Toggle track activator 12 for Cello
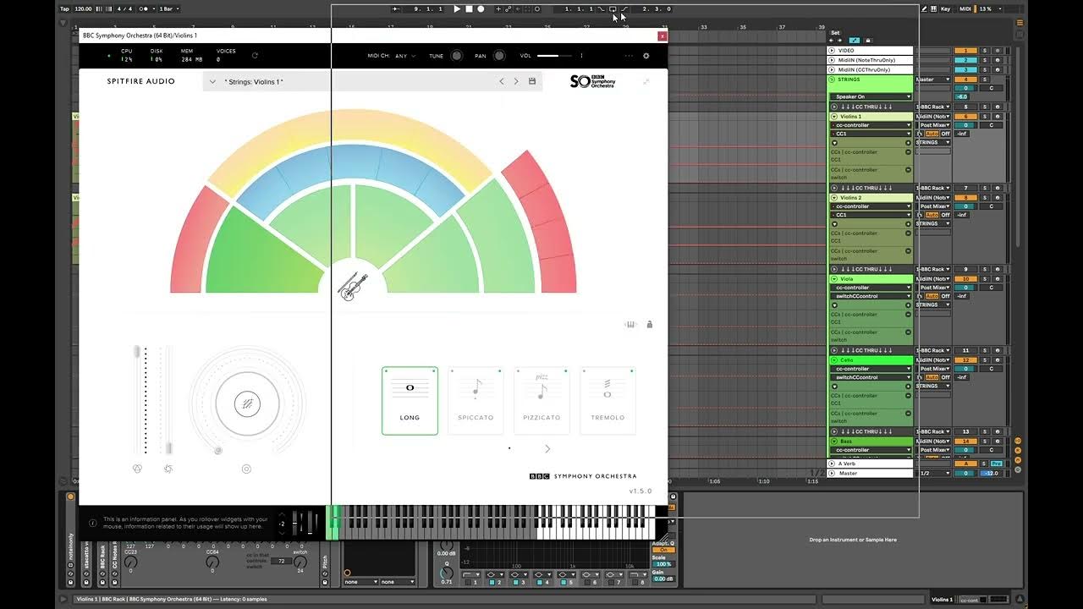Viewport: 1083px width, 609px height. [965, 359]
